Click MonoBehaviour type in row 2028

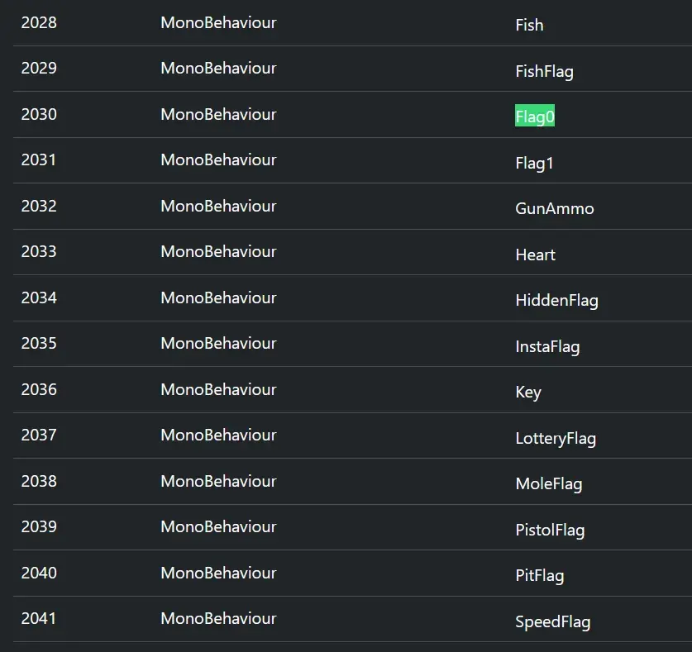coord(218,22)
